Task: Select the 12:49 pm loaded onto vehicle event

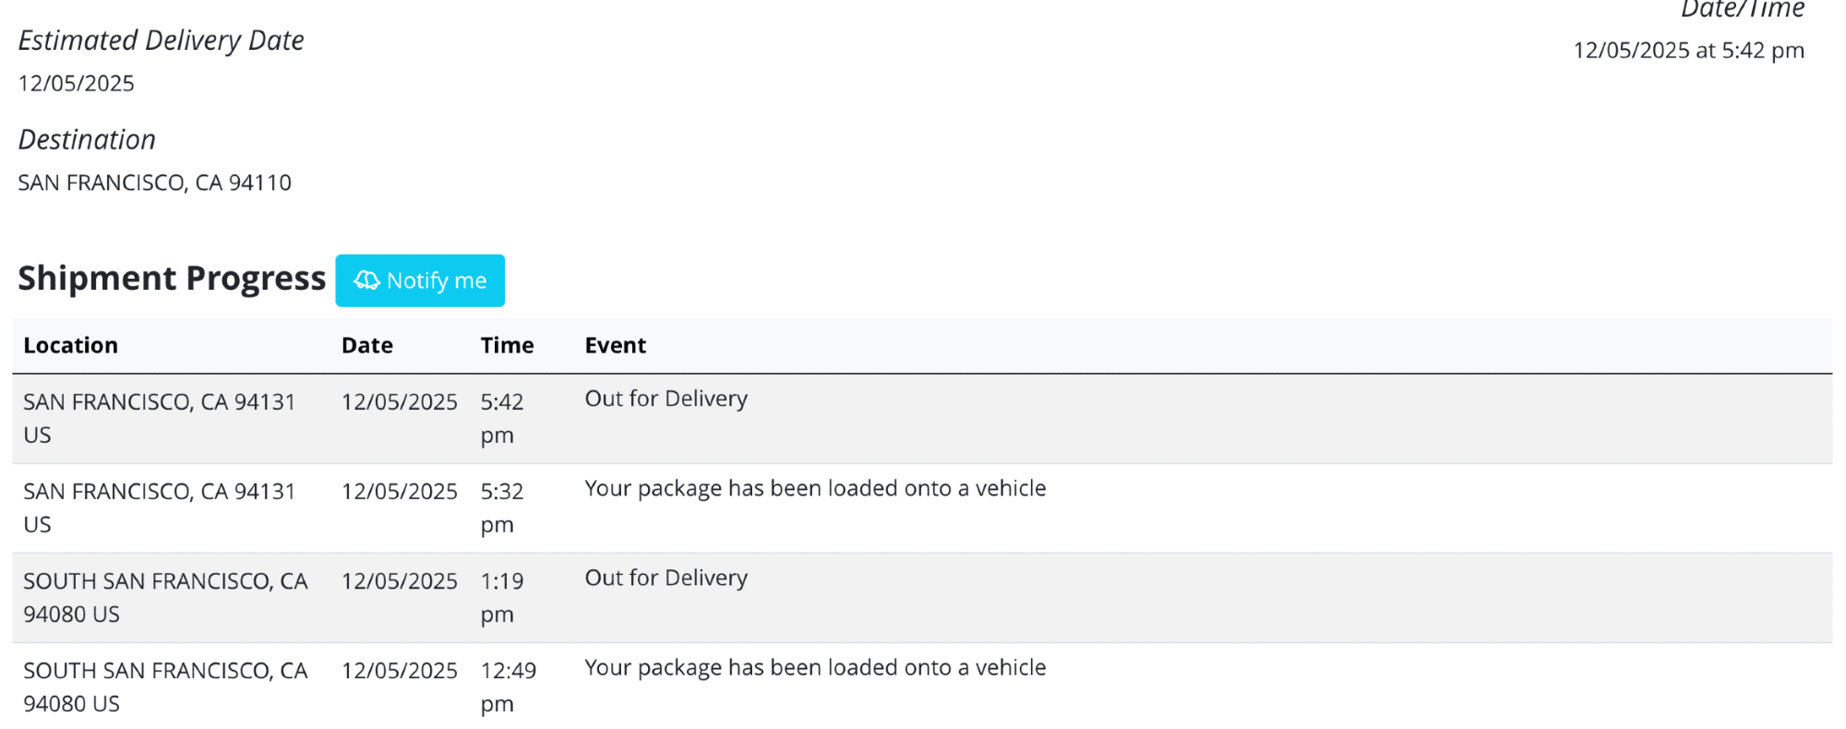Action: (x=815, y=667)
